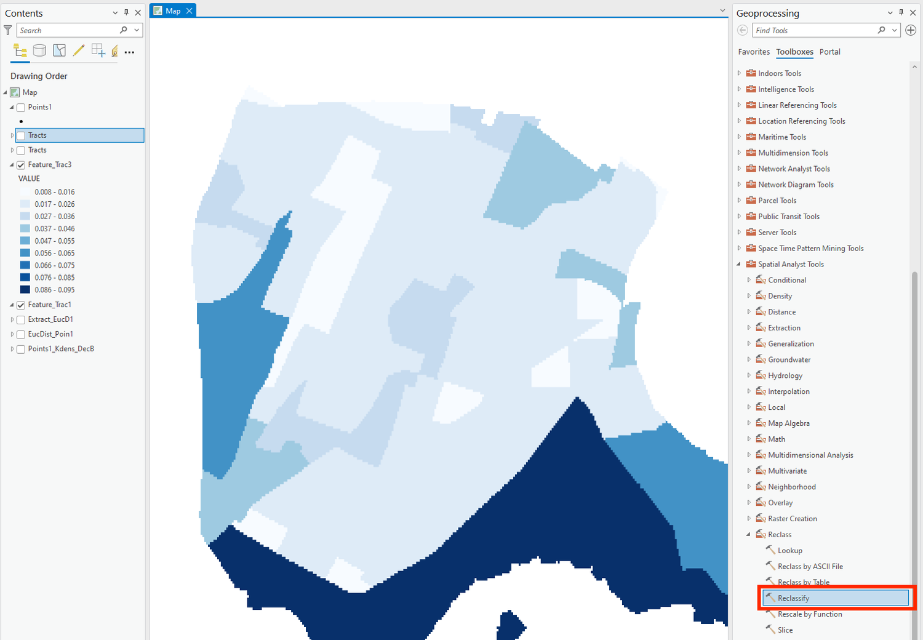Screen dimensions: 923x640
Task: Open the Favorites tab in Geoprocessing
Action: coord(753,52)
